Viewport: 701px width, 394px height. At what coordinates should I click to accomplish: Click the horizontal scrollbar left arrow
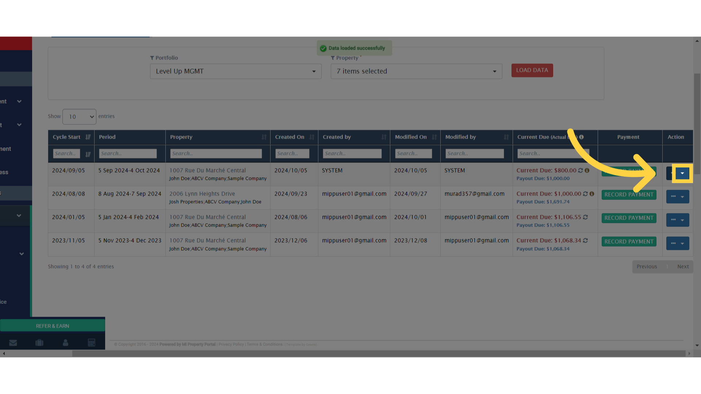click(x=4, y=353)
